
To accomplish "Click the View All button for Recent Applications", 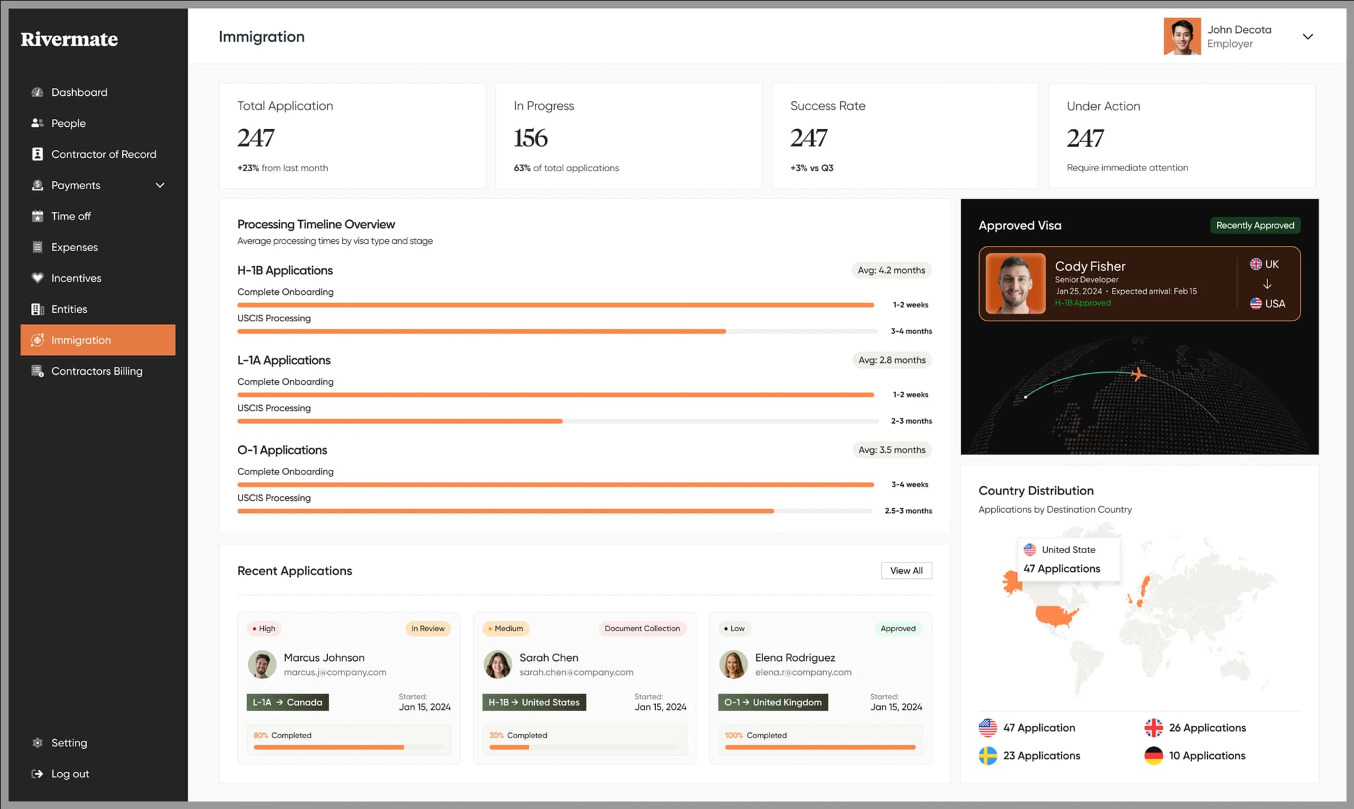I will tap(906, 570).
